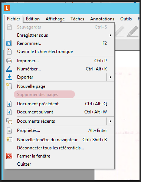This screenshot has width=141, height=182.
Task: Click the Document précédent up-arrow icon
Action: (x=9, y=104)
